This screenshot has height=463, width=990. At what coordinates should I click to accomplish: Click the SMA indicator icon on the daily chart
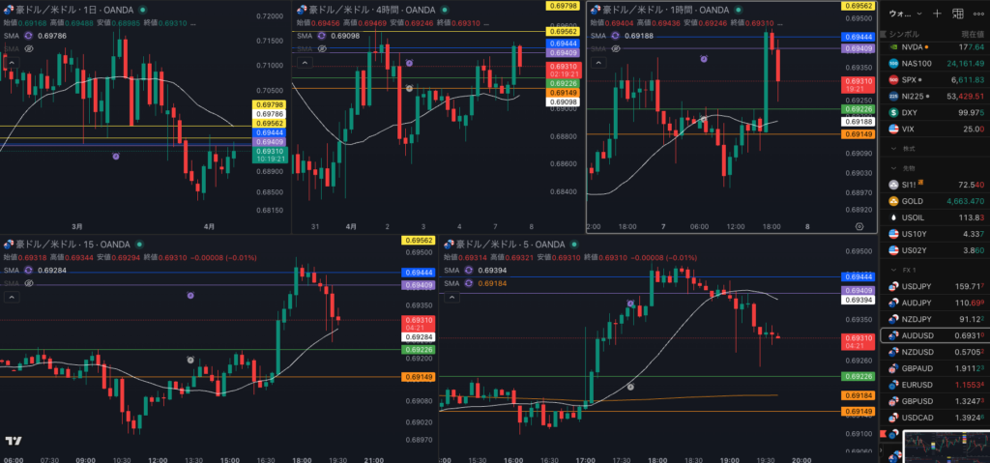coord(29,35)
